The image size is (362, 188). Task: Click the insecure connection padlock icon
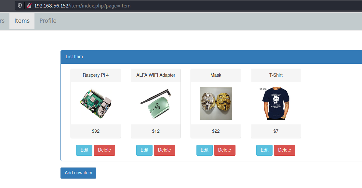(x=29, y=6)
